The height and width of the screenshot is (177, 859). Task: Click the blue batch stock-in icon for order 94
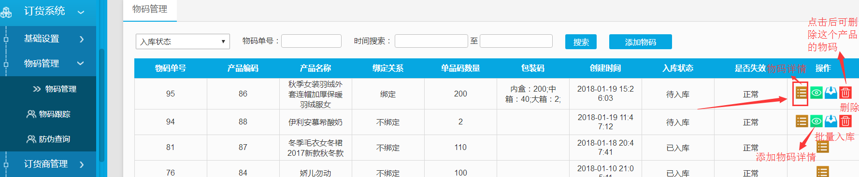(830, 121)
